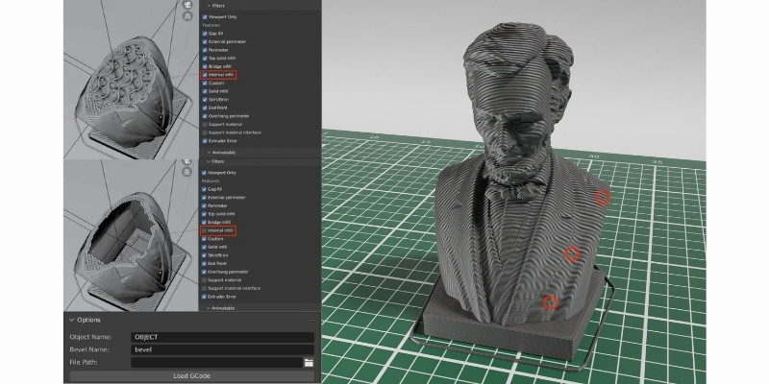Click the Object Name input field

click(x=223, y=337)
